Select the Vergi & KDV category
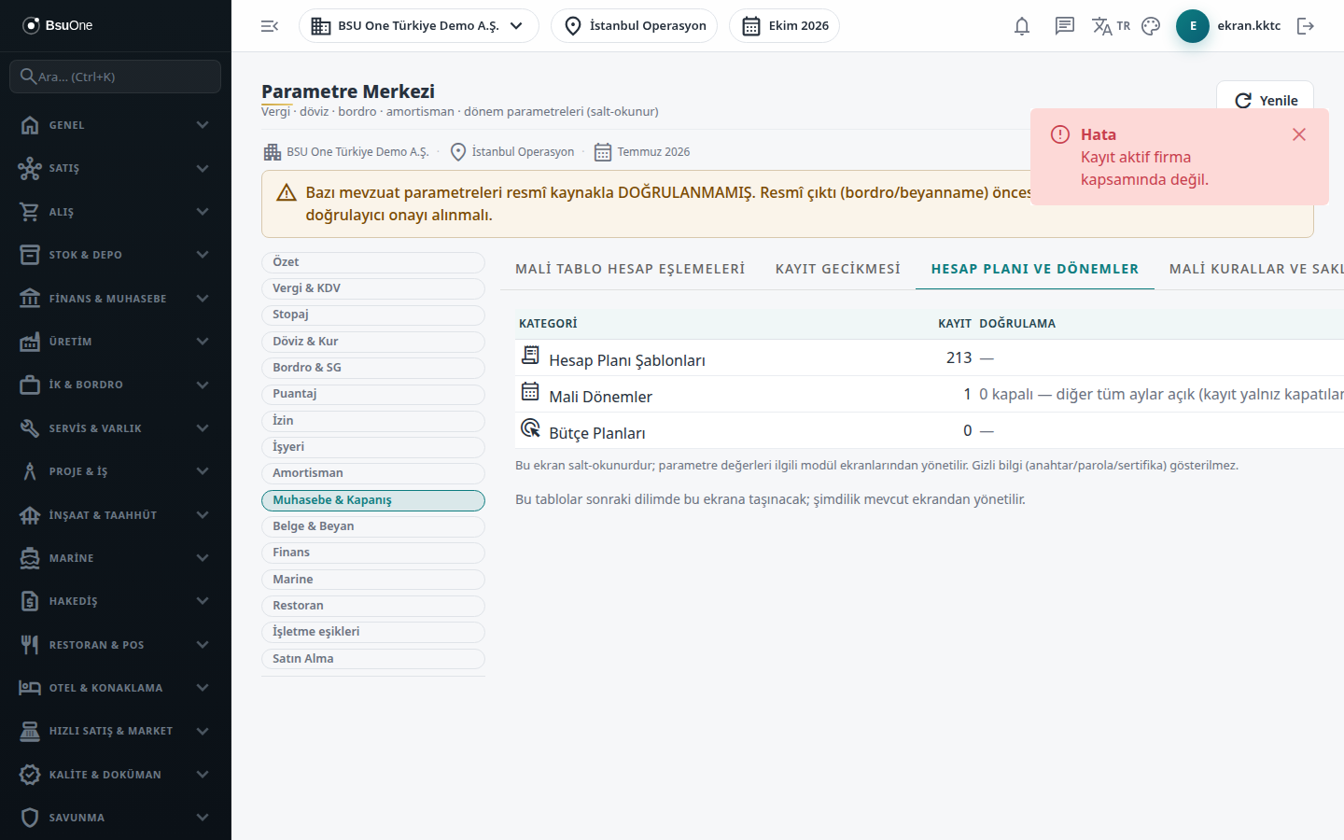 [x=373, y=288]
